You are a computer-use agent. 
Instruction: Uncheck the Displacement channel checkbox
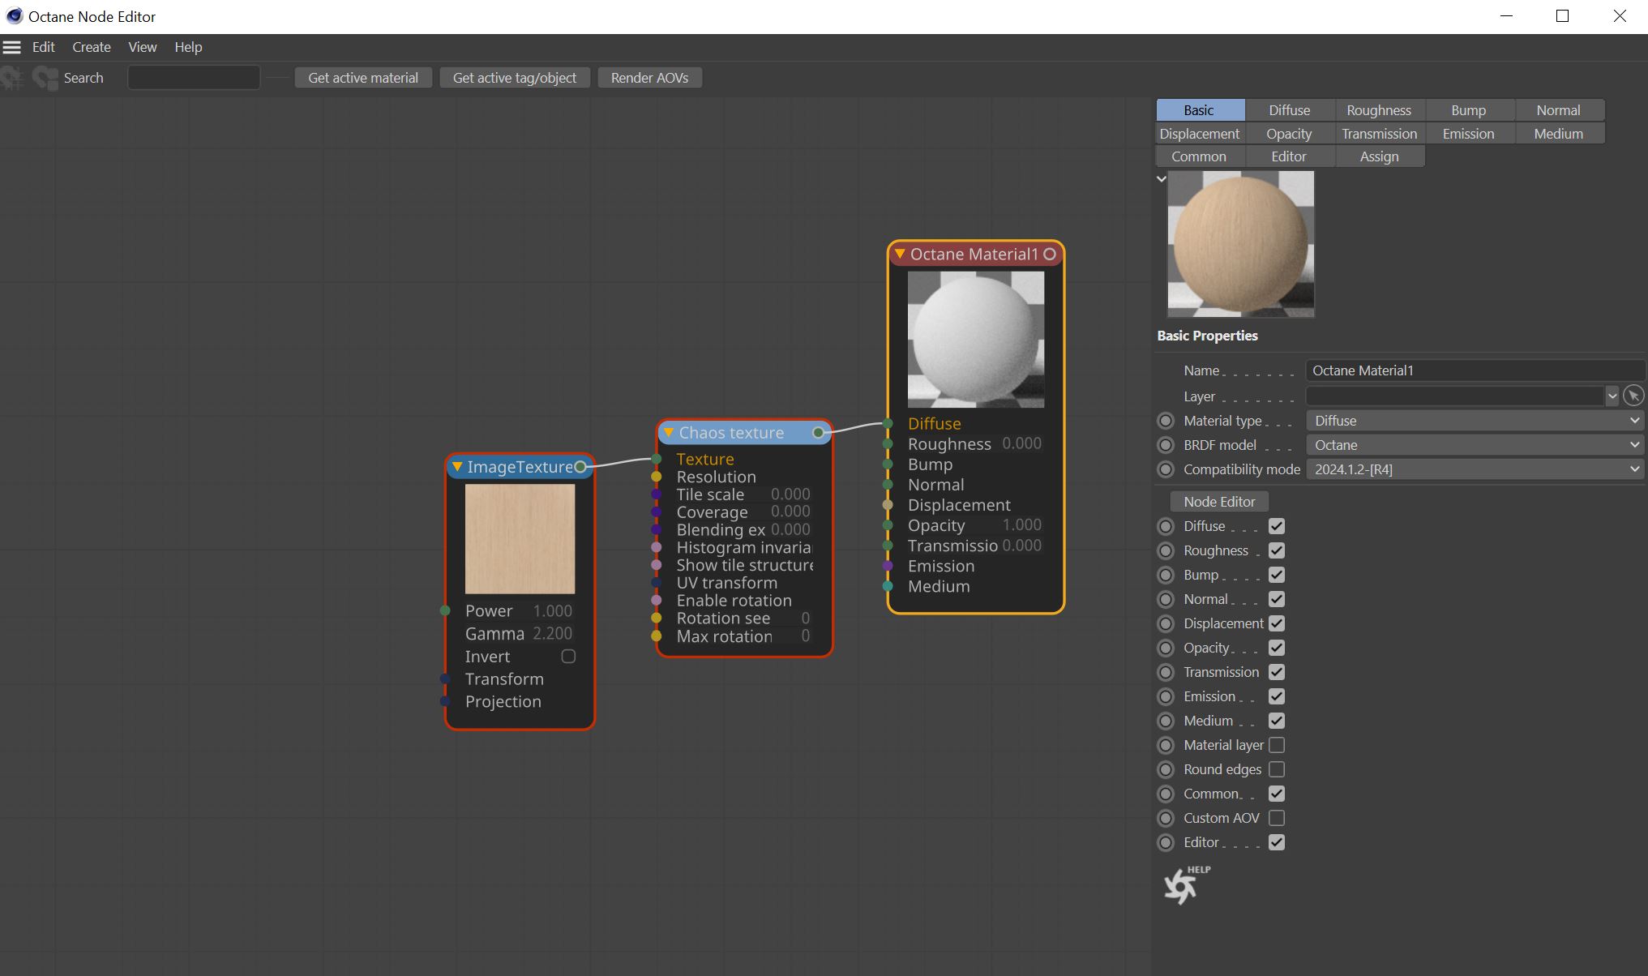click(1277, 623)
